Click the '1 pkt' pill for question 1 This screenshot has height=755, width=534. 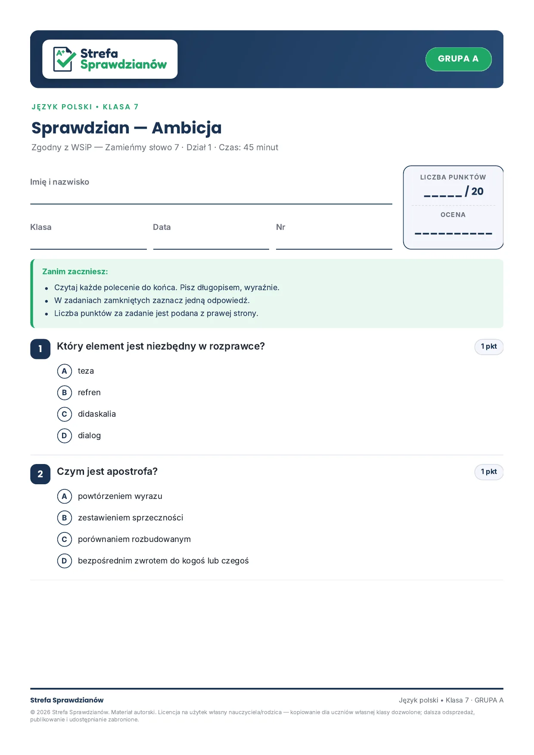click(x=489, y=347)
